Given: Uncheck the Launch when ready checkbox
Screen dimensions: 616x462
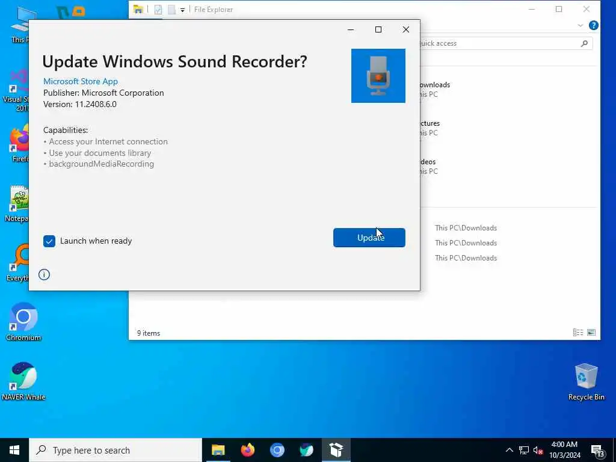Looking at the screenshot, I should 49,241.
